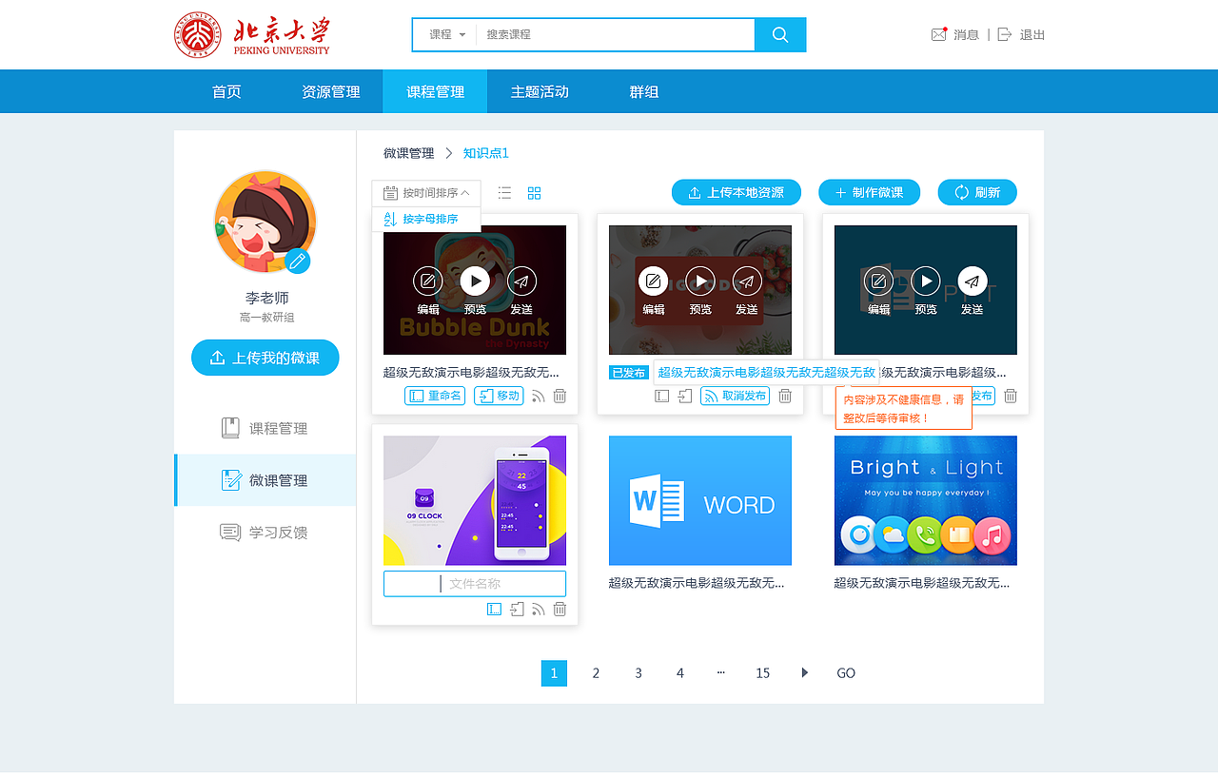Click the search magnifier icon

click(x=779, y=34)
